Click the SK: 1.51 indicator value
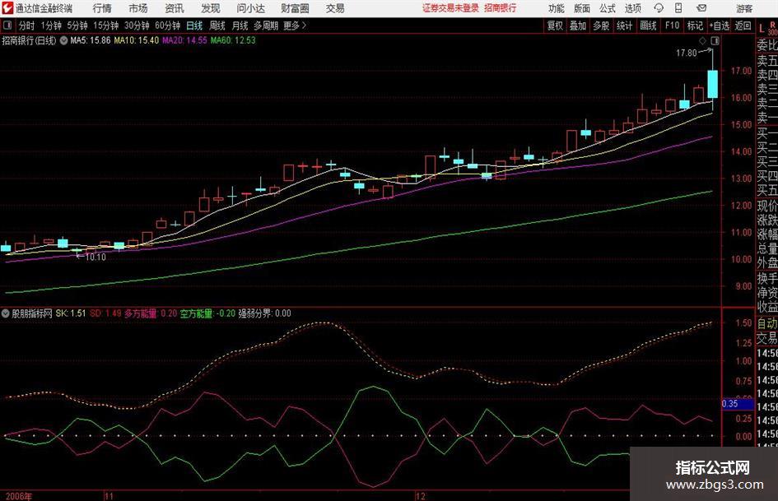Viewport: 778px width, 501px height. 71,313
